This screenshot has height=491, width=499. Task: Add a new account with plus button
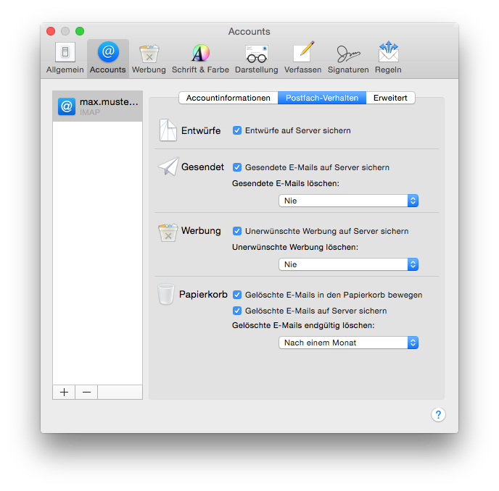(64, 393)
